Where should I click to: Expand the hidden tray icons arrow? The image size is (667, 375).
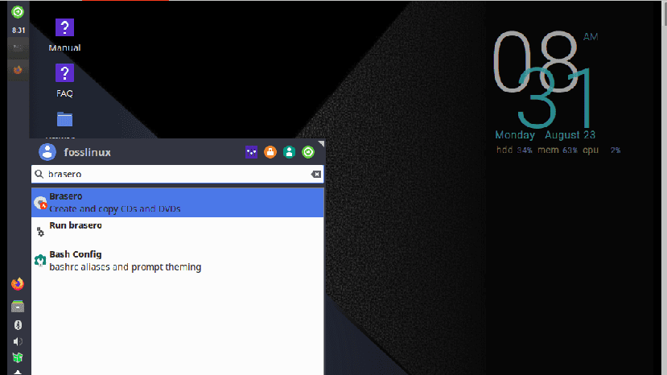[x=18, y=372]
